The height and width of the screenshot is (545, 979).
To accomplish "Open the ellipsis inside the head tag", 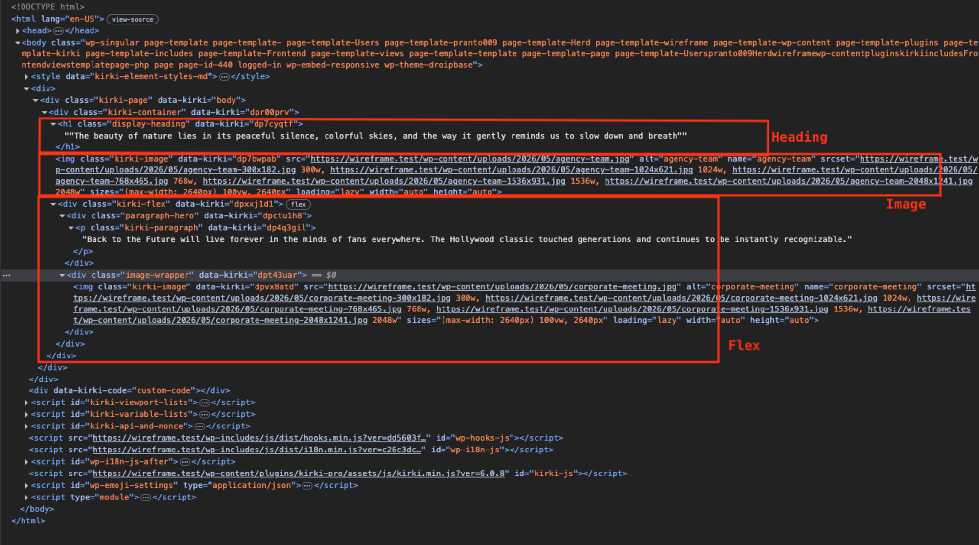I will pyautogui.click(x=58, y=31).
